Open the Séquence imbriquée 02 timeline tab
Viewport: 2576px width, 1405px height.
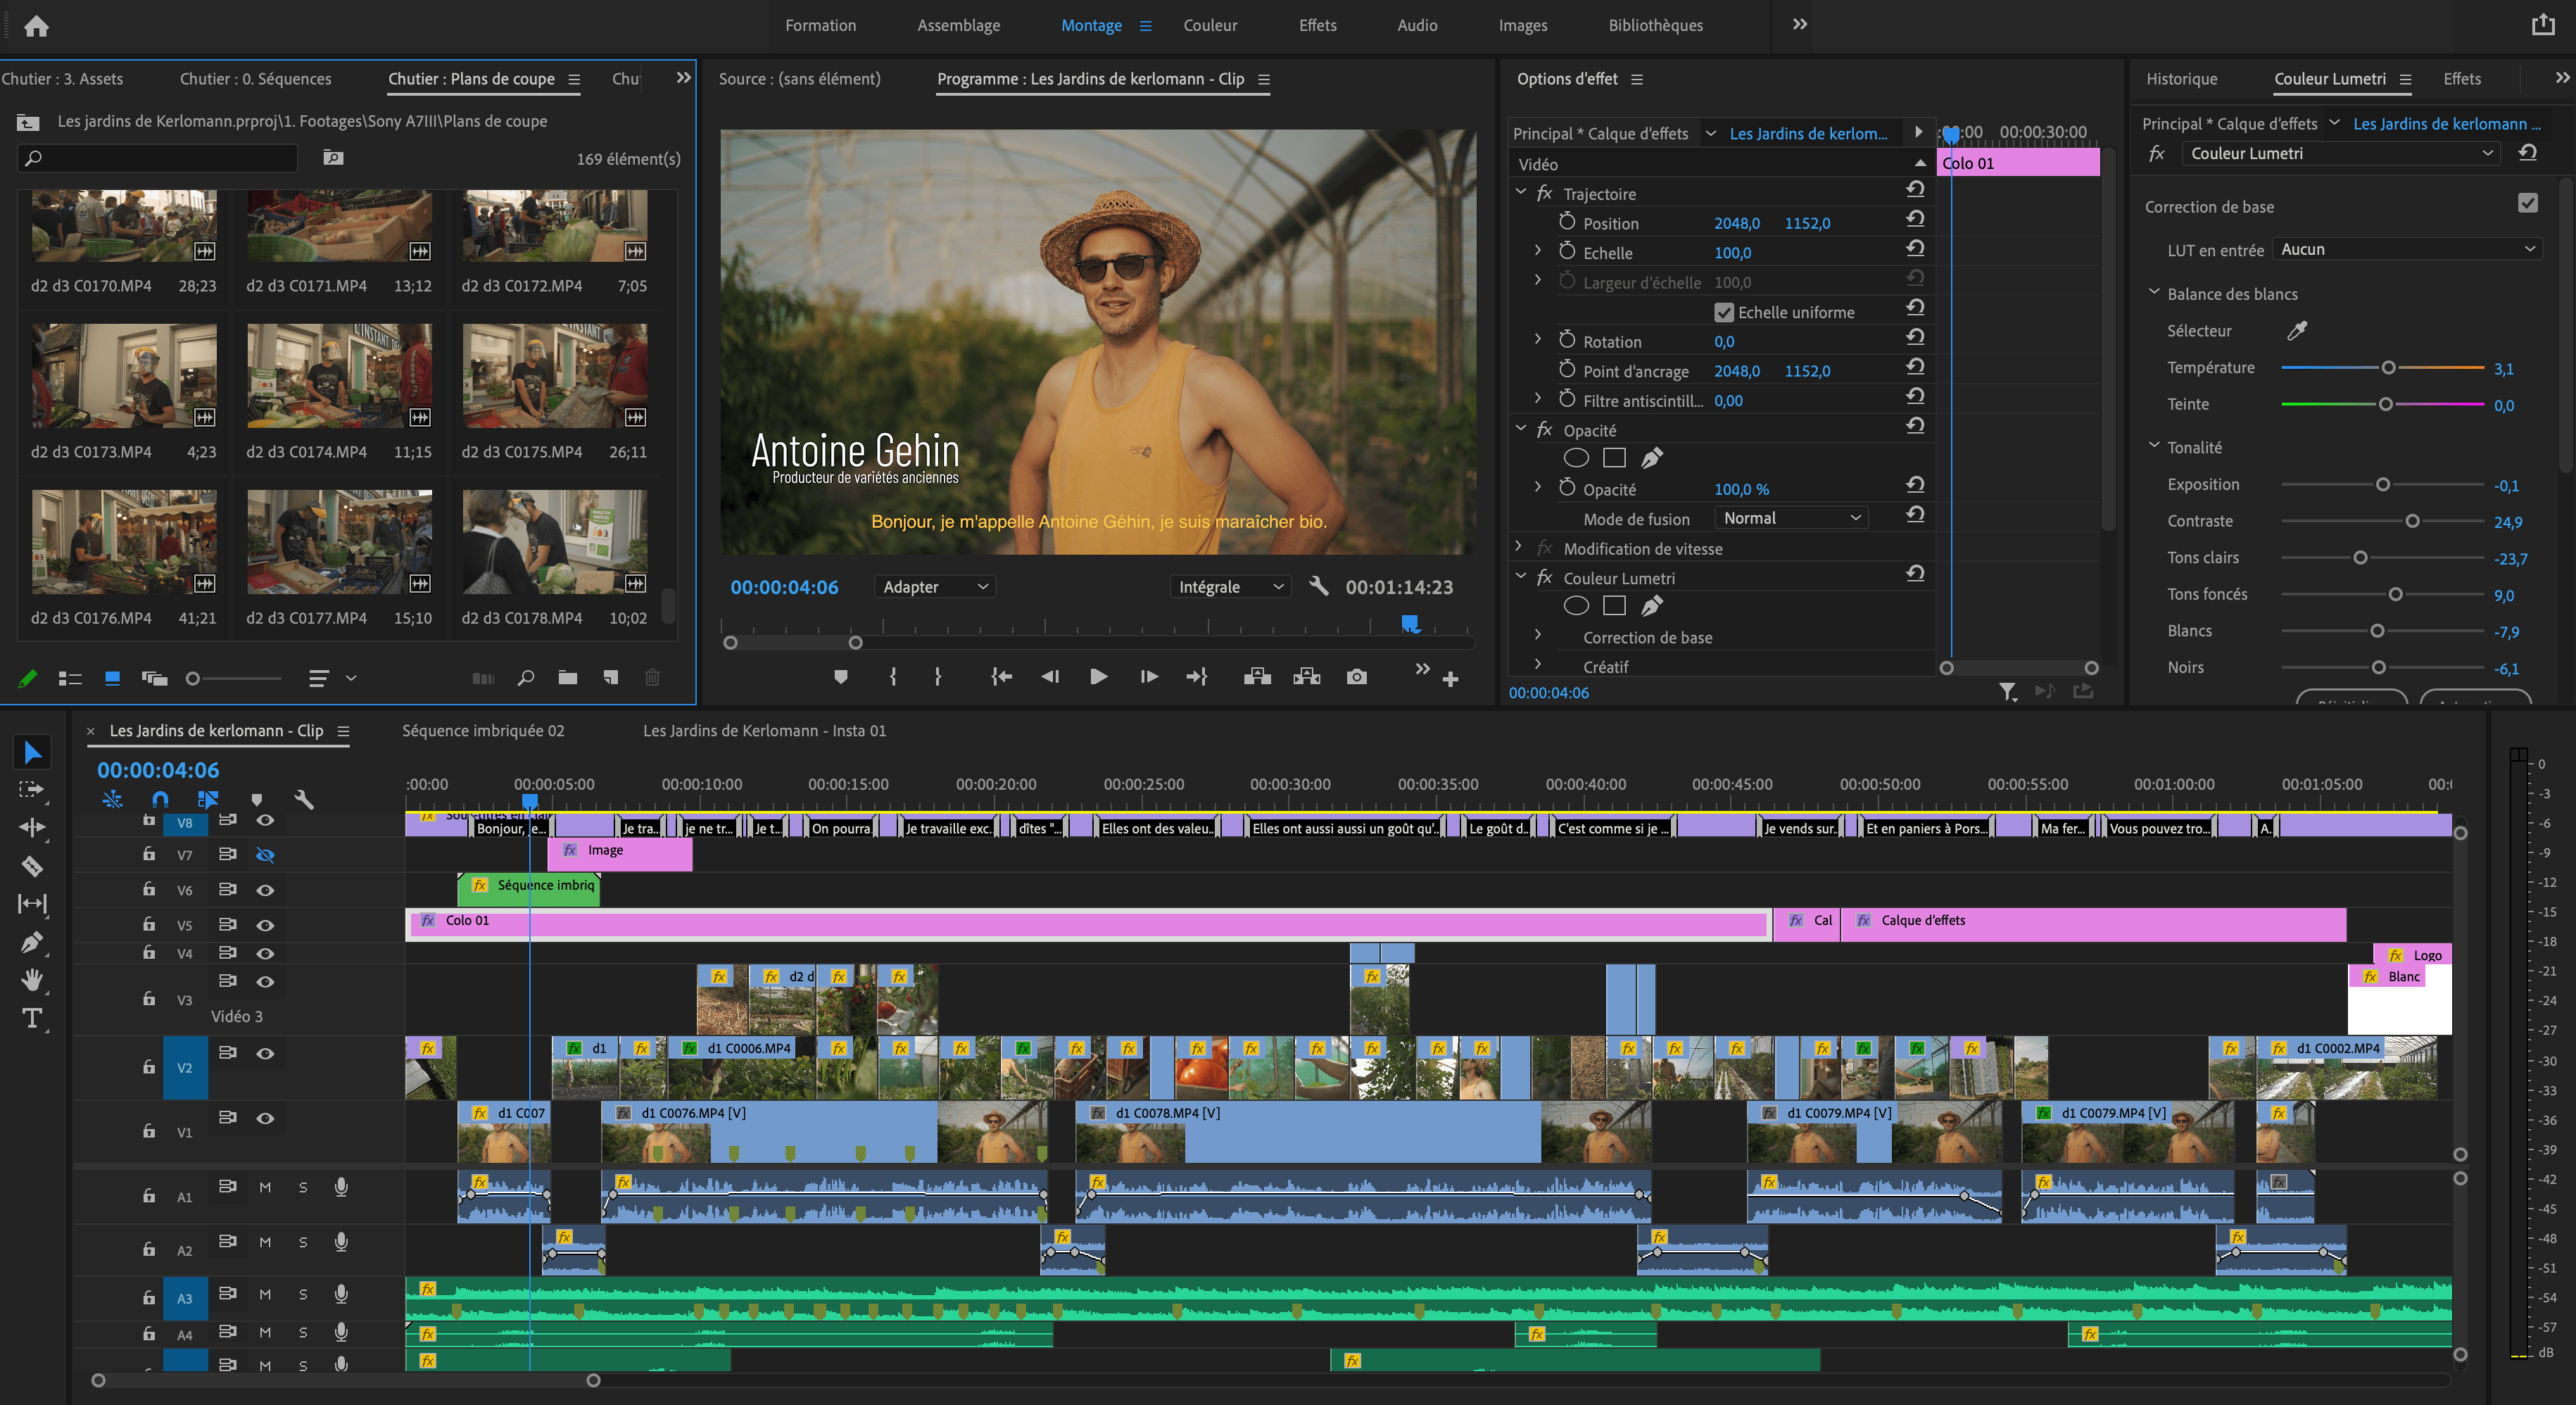pos(483,731)
